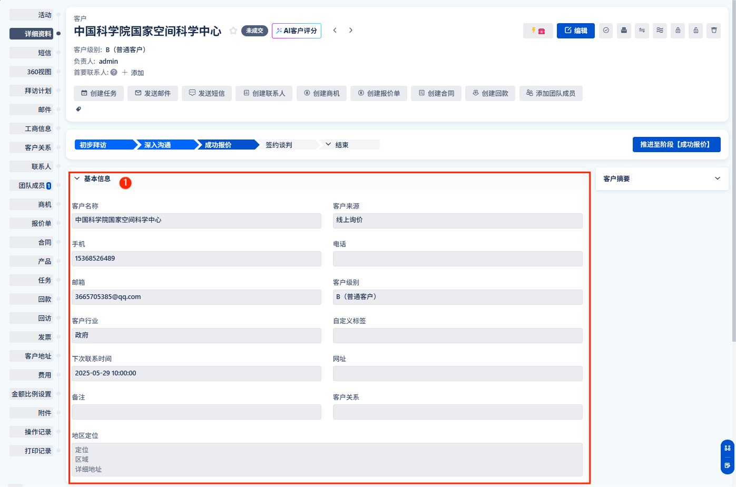Click help icon next to 首要联系人
736x487 pixels.
(x=114, y=72)
